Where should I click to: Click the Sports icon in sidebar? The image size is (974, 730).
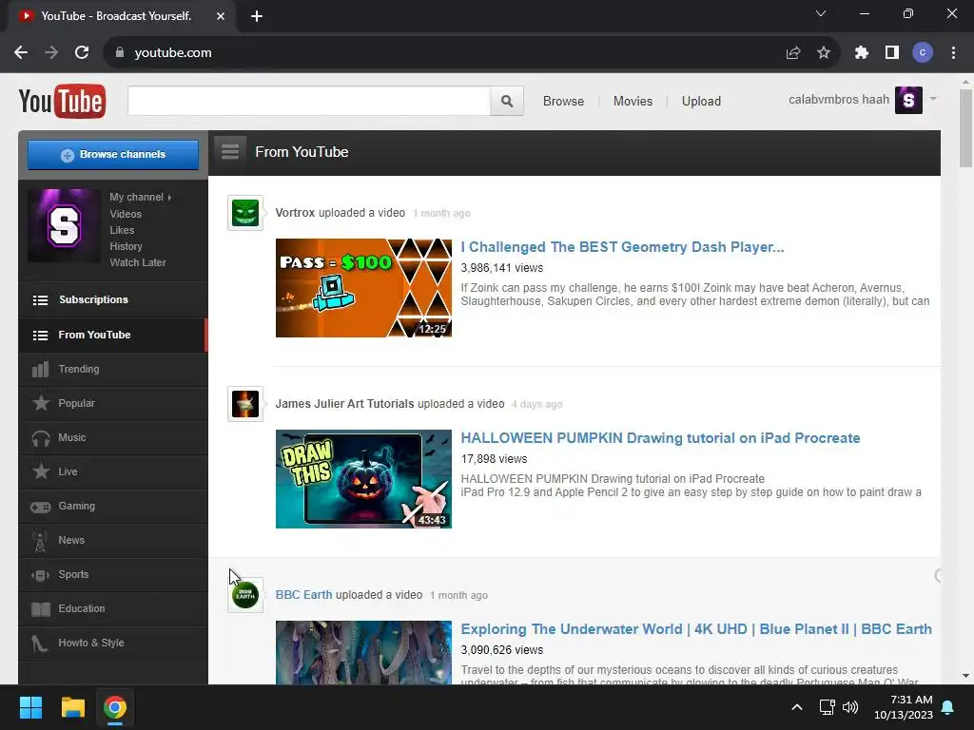(x=41, y=575)
